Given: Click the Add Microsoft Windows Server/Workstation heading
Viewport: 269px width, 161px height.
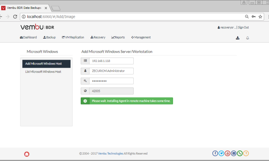Looking at the screenshot, I should click(x=117, y=52).
